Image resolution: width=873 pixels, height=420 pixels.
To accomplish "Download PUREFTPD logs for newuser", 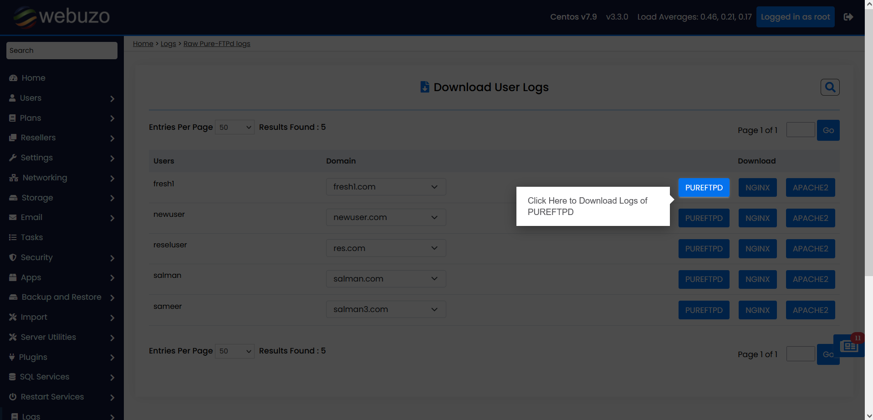I will click(704, 218).
